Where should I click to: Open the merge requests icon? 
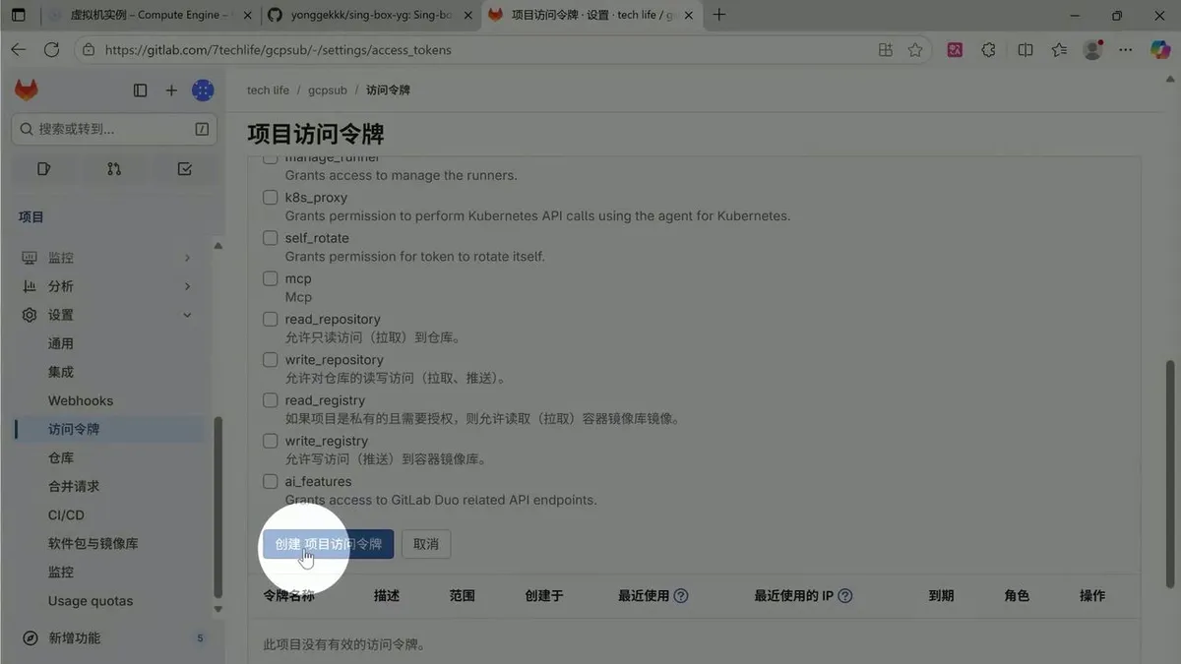[x=113, y=168]
